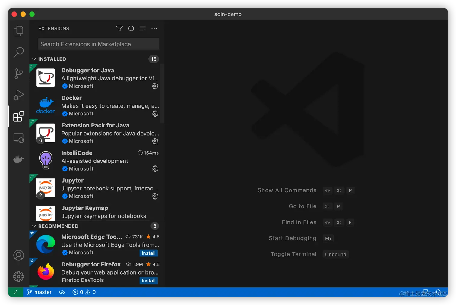Click Microsoft Edge Tools 731K download count

pyautogui.click(x=134, y=237)
